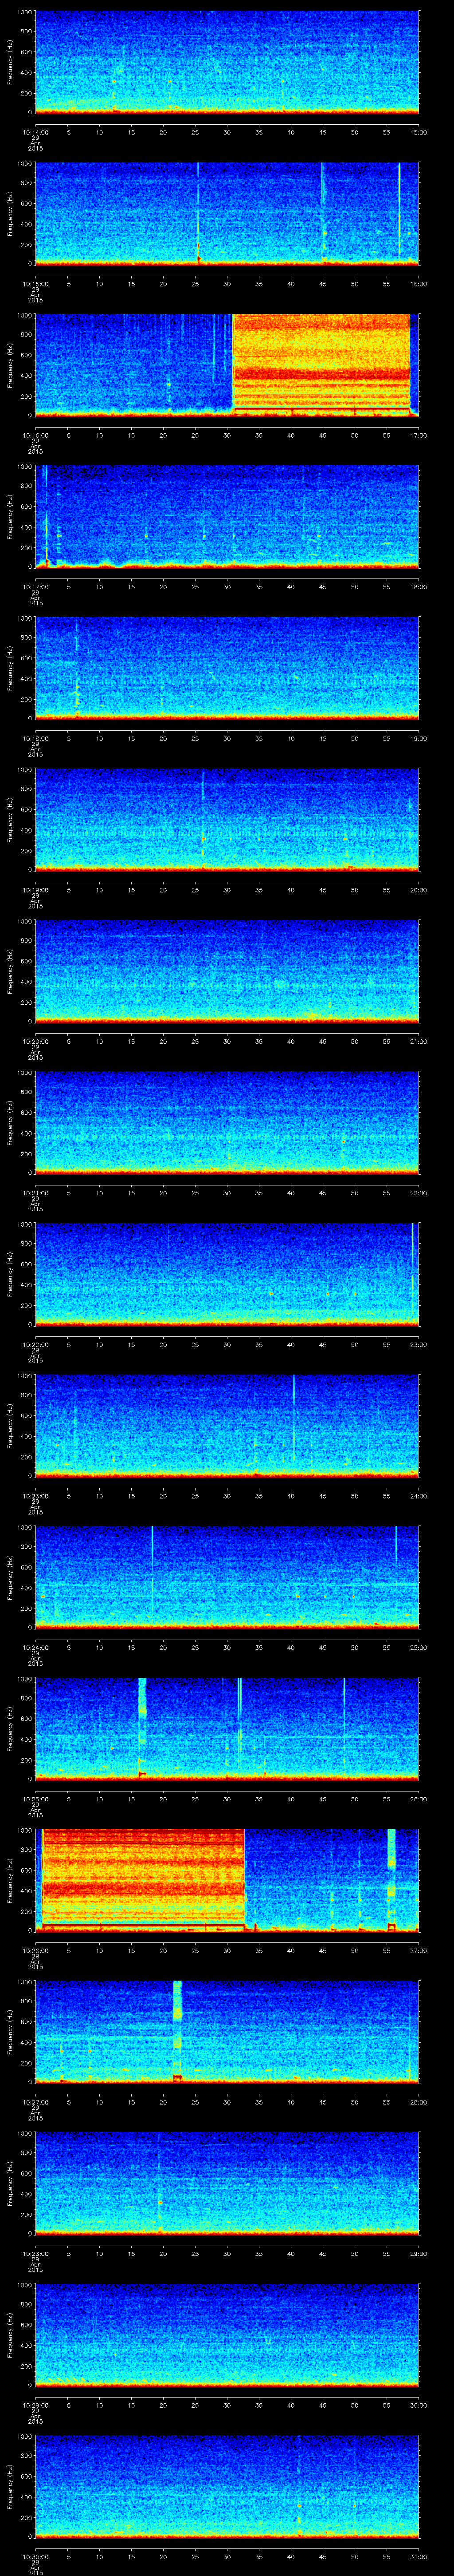
Task: Click the 10:20:00 start time label
Action: coord(35,1042)
